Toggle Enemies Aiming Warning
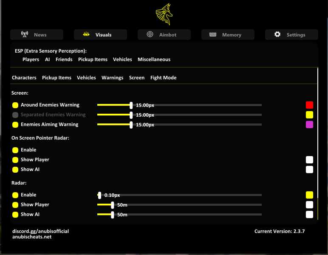Image resolution: width=328 pixels, height=255 pixels. point(15,125)
